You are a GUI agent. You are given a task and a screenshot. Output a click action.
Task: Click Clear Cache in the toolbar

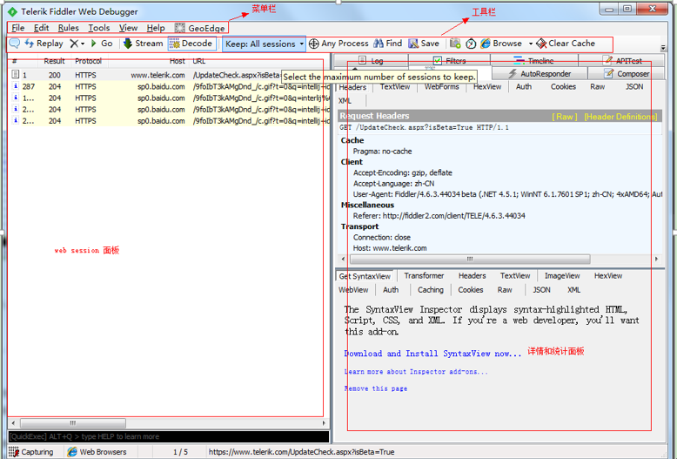coord(566,44)
